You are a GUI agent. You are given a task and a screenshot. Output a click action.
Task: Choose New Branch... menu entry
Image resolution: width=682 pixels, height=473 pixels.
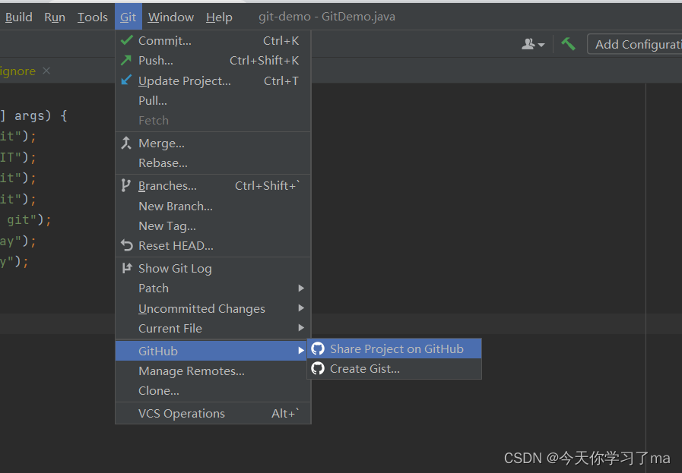pos(213,206)
